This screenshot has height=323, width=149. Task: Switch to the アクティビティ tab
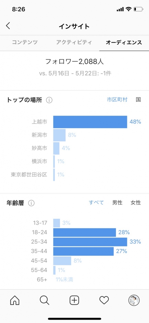[74, 43]
